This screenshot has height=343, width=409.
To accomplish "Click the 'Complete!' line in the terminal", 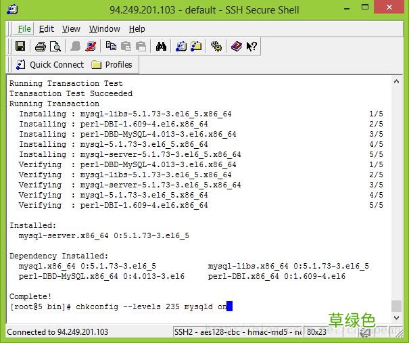I will pos(30,296).
